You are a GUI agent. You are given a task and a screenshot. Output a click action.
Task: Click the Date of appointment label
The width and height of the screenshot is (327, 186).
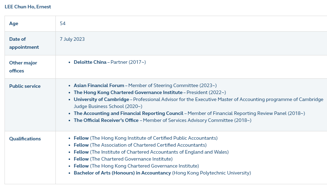coord(24,43)
